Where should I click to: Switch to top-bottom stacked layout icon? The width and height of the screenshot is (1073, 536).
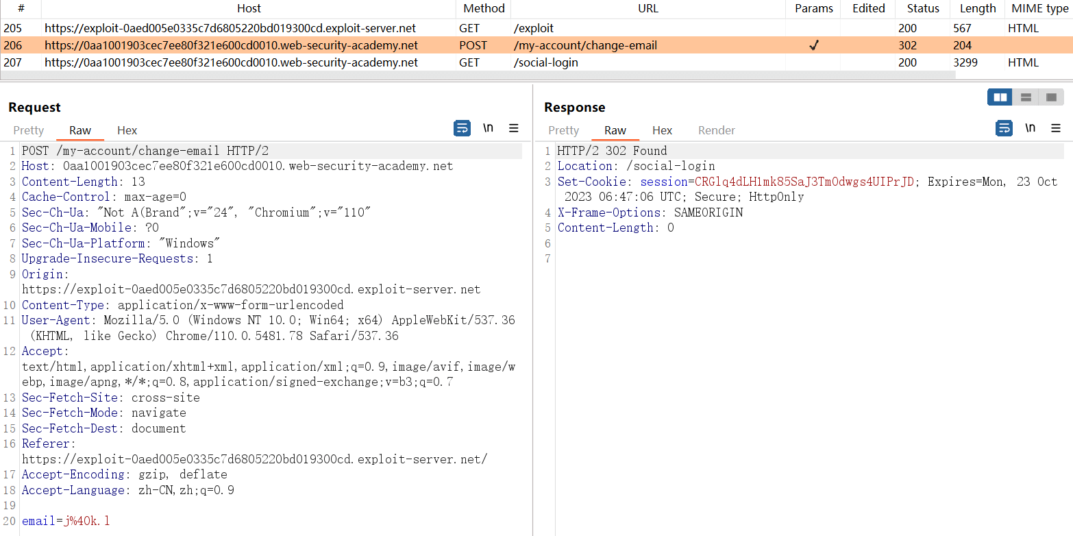[1026, 97]
